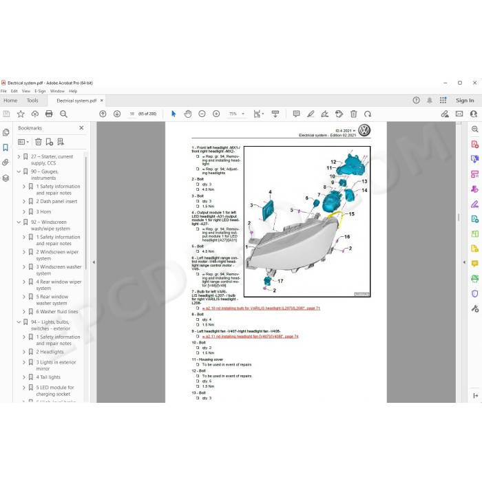Expand 2 Dash panel insert bookmark
Image resolution: width=482 pixels, height=482 pixels.
pos(24,201)
